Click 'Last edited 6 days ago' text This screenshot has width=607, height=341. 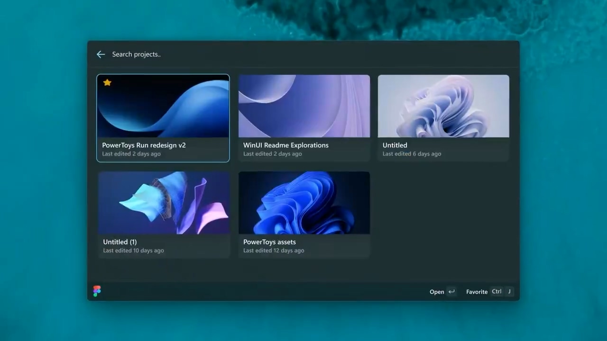coord(412,154)
